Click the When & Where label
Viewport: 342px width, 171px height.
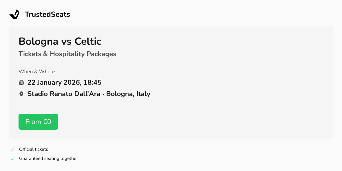(x=37, y=72)
